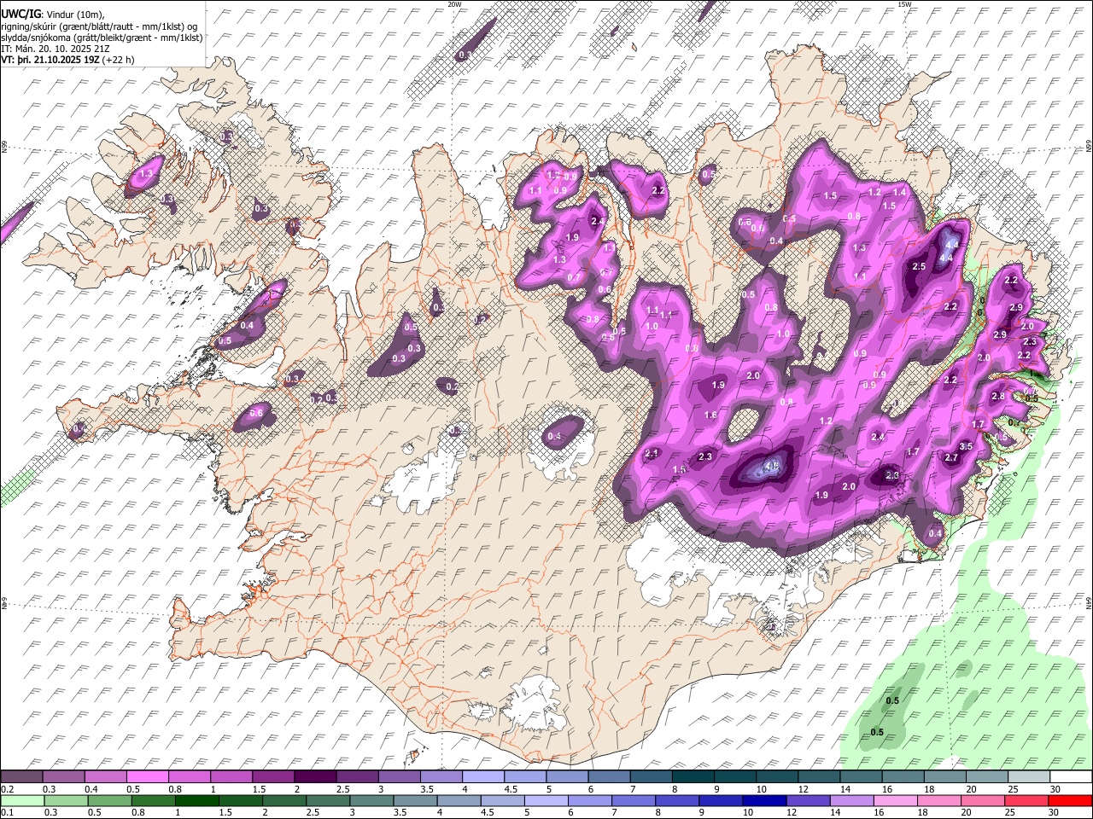The width and height of the screenshot is (1093, 819).
Task: Click the '0.1' label in the lower legend row
Action: tap(7, 813)
